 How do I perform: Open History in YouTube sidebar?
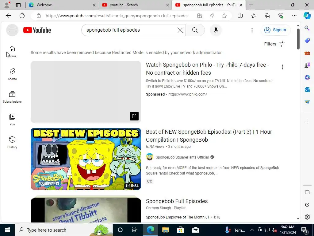pyautogui.click(x=12, y=143)
